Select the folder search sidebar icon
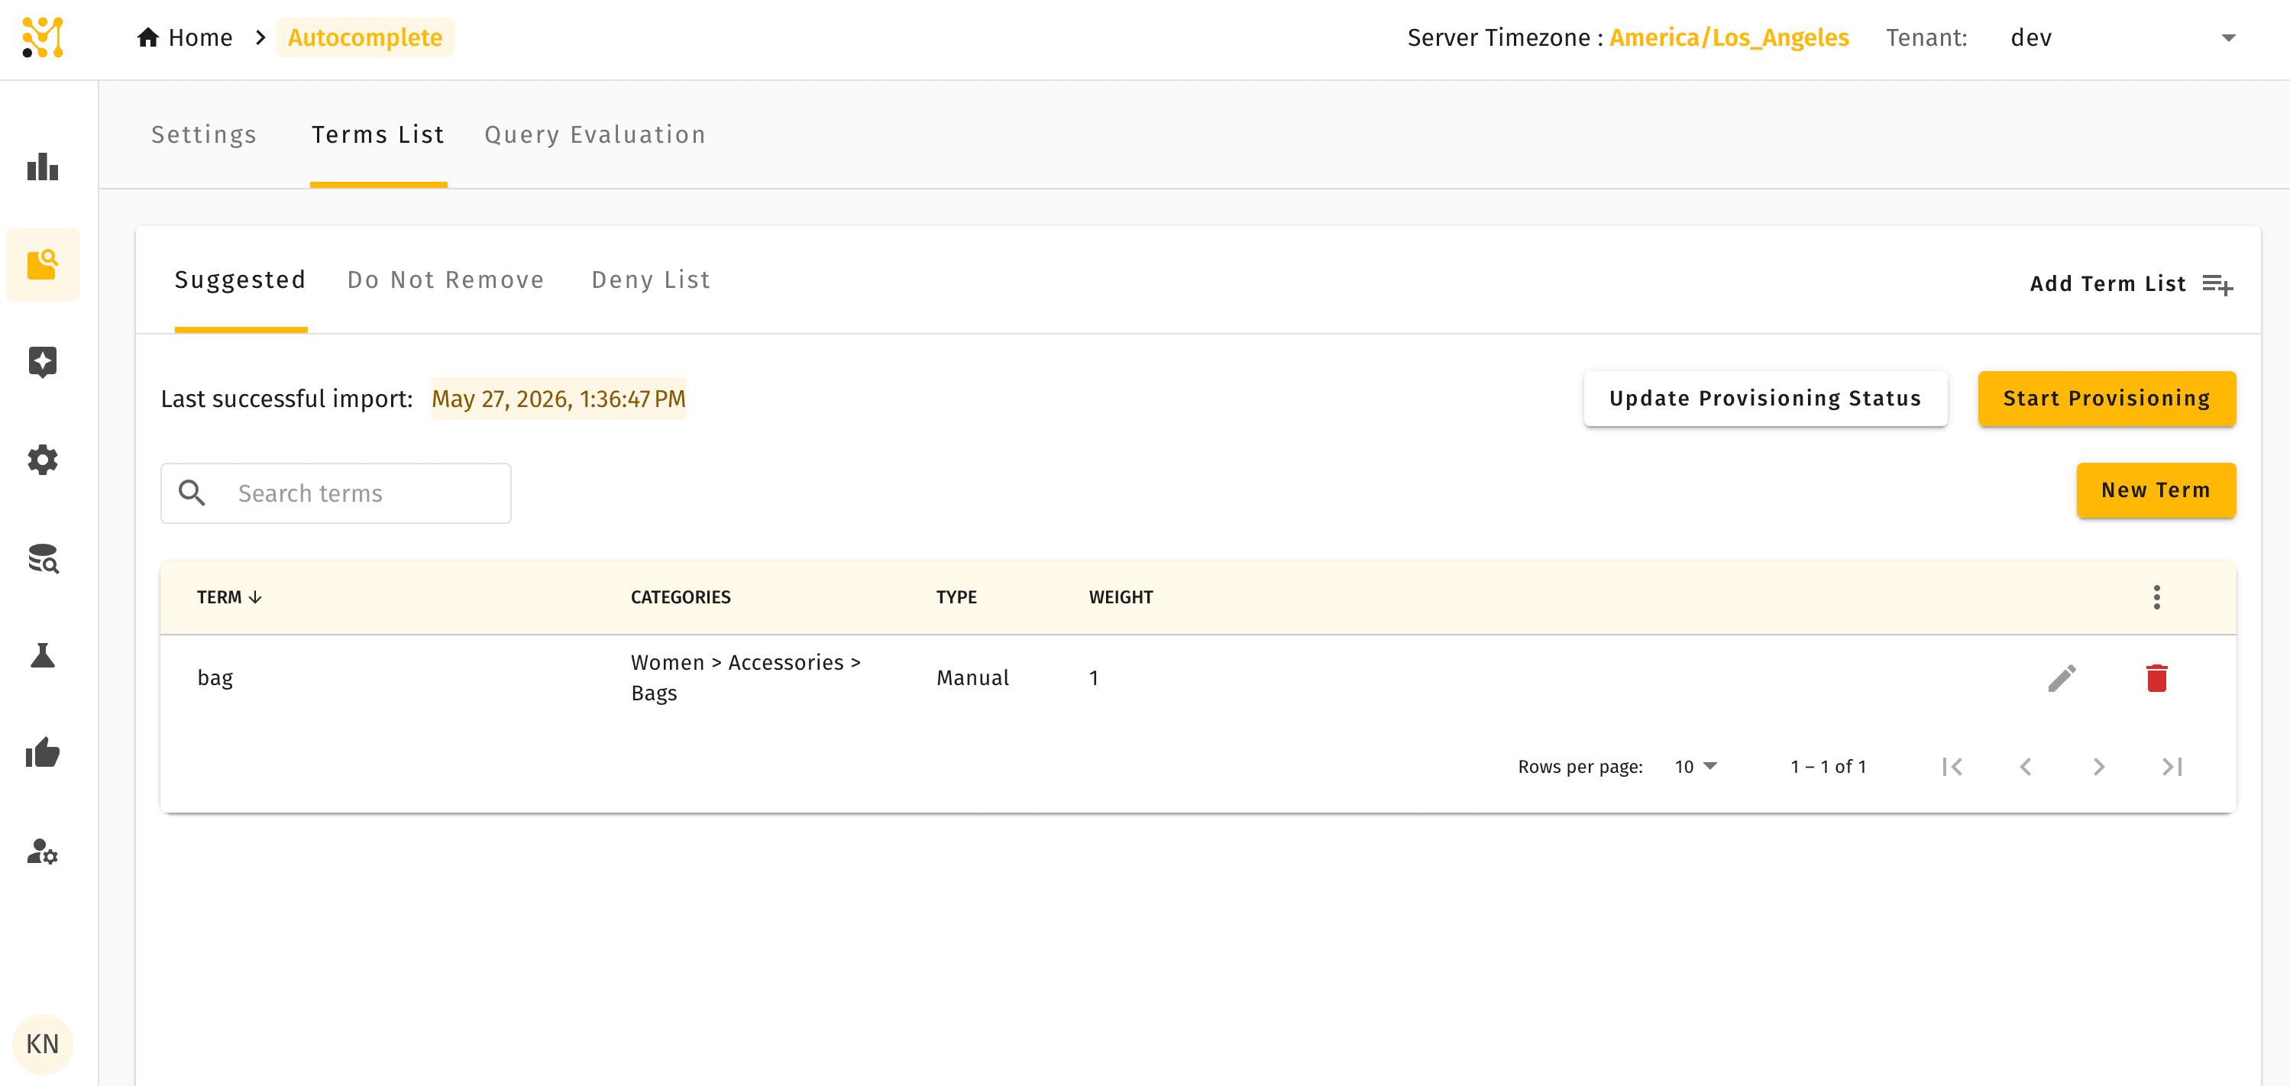 [x=43, y=264]
